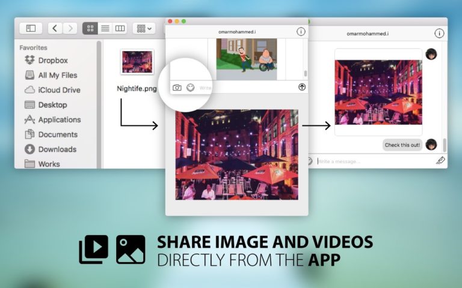This screenshot has height=288, width=462.
Task: Click the brush icon in message bar
Action: (x=440, y=160)
